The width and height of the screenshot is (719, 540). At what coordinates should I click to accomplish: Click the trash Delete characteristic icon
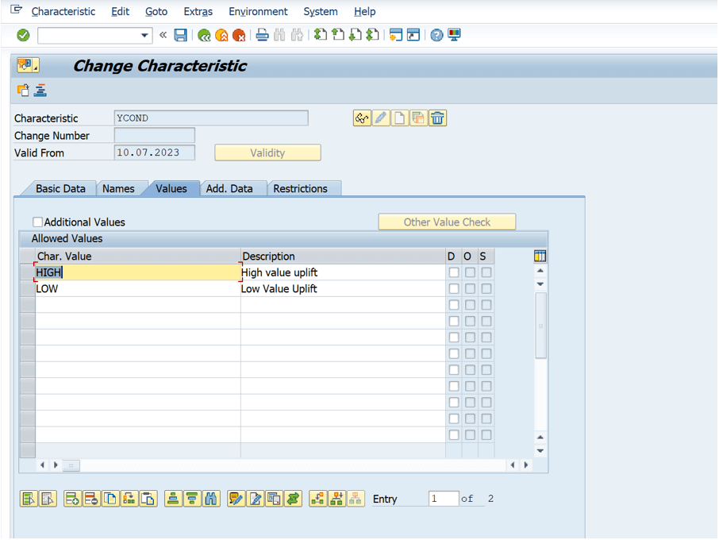pos(437,118)
